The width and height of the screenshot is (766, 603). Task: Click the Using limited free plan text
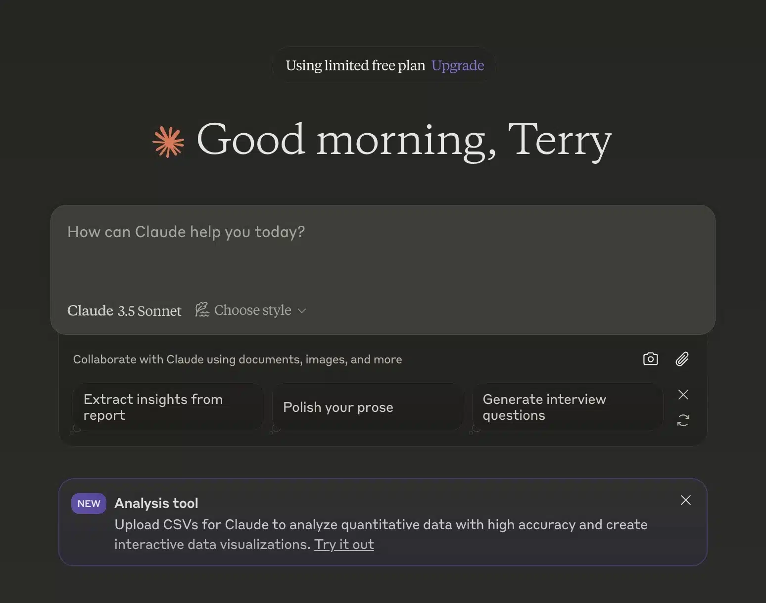coord(355,65)
